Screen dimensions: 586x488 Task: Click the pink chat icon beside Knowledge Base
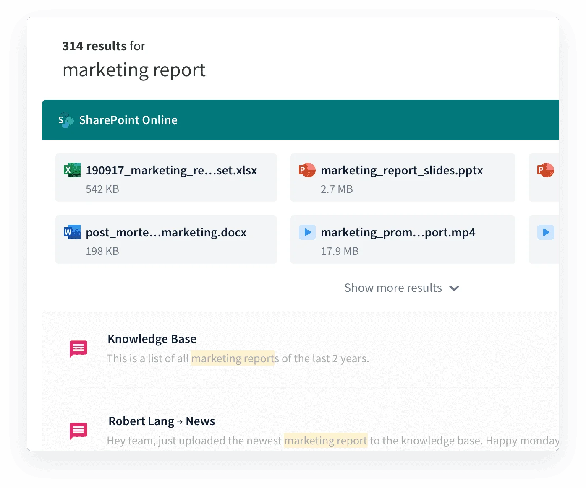coord(78,349)
